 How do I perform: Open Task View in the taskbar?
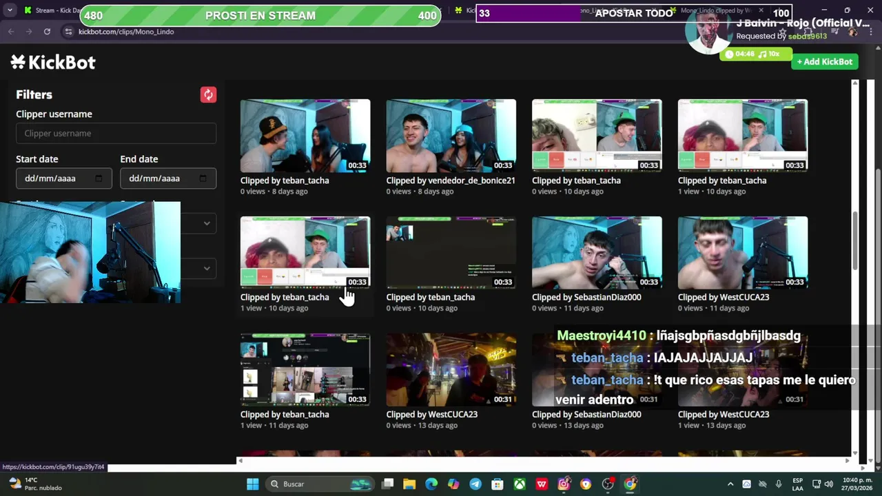pos(388,484)
